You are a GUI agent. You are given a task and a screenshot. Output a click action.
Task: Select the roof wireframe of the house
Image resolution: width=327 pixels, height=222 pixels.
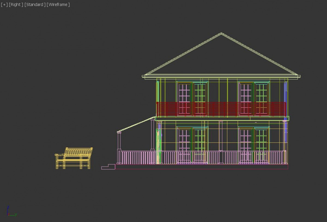click(x=221, y=56)
